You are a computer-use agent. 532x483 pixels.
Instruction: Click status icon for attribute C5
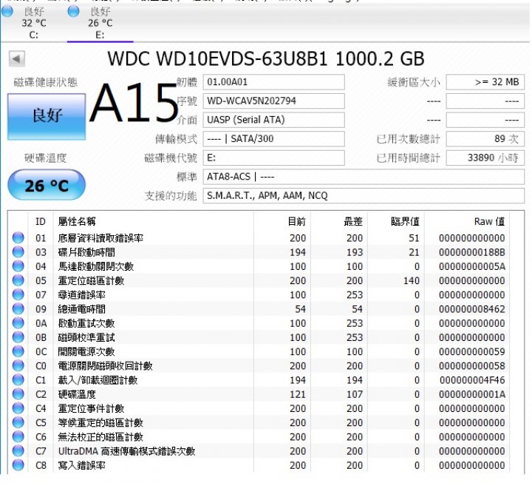[18, 422]
